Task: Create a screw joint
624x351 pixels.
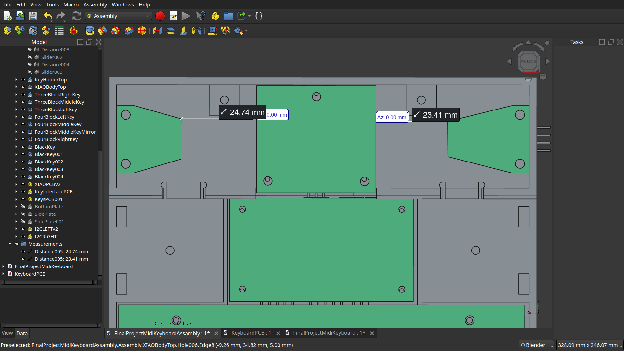Action: click(x=226, y=31)
